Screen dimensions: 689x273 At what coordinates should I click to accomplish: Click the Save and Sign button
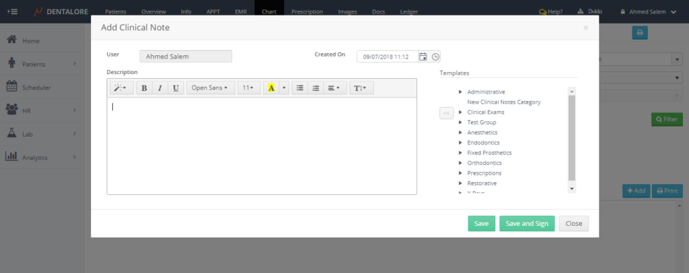pyautogui.click(x=527, y=223)
